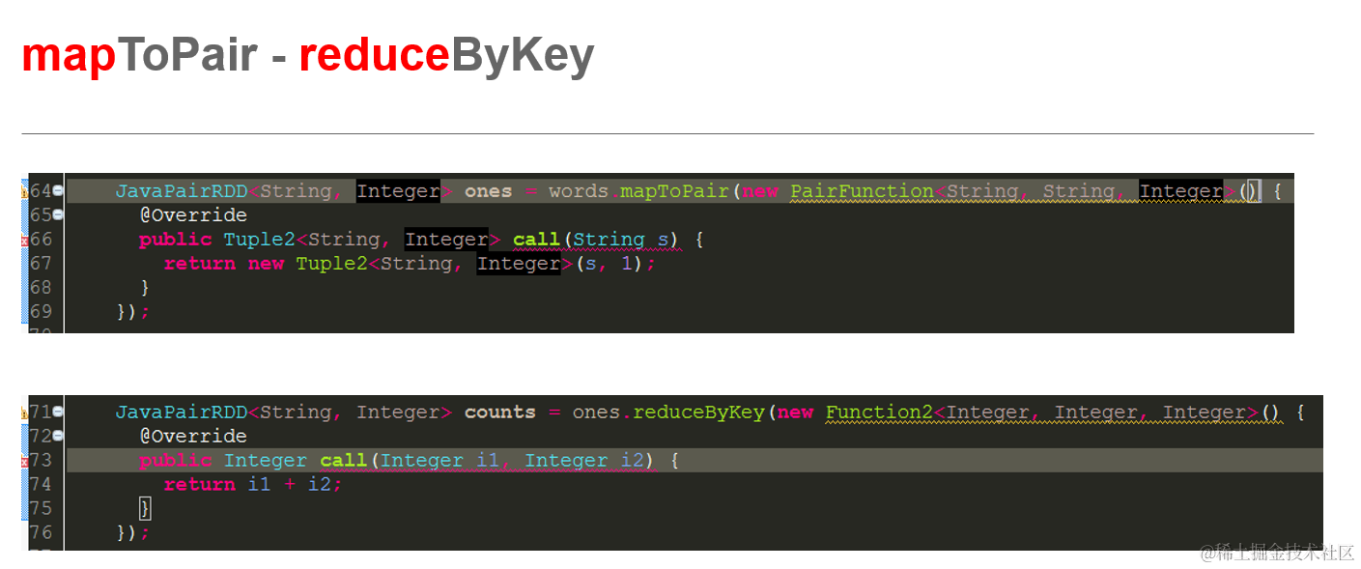Select line number 69 in the gutter
The width and height of the screenshot is (1361, 569).
[x=41, y=312]
